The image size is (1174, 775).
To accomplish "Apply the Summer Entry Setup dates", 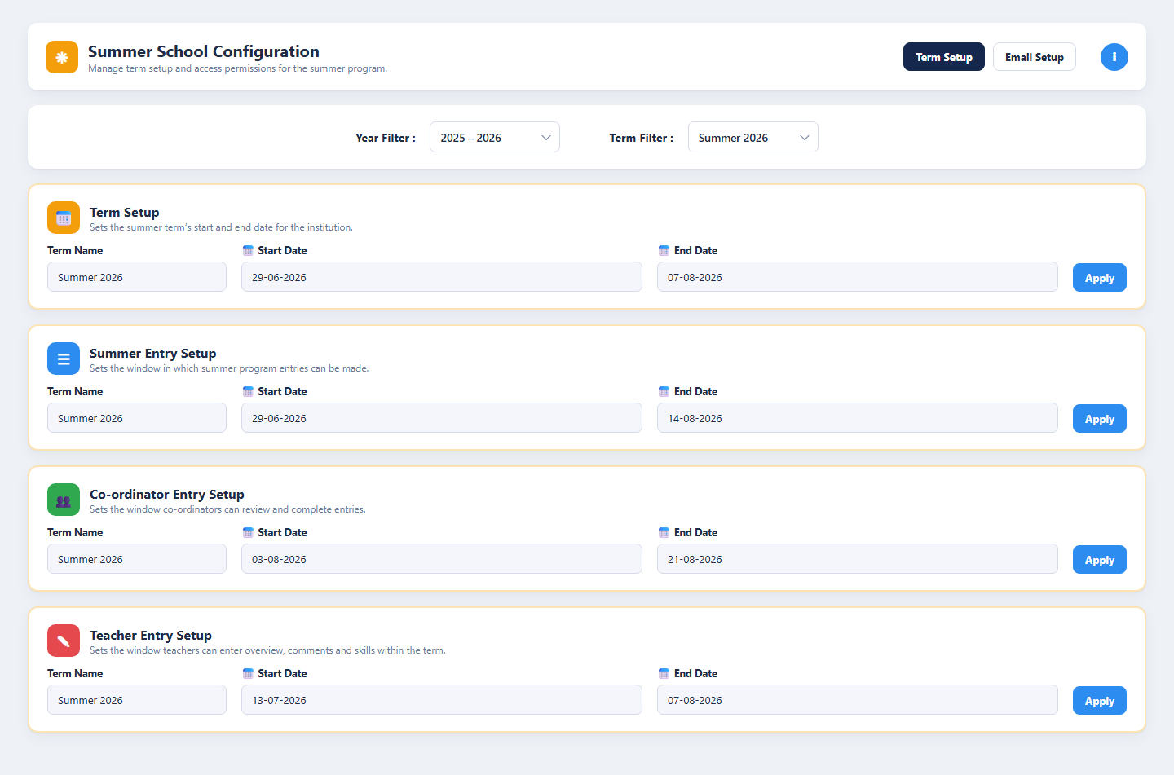I will [1100, 419].
